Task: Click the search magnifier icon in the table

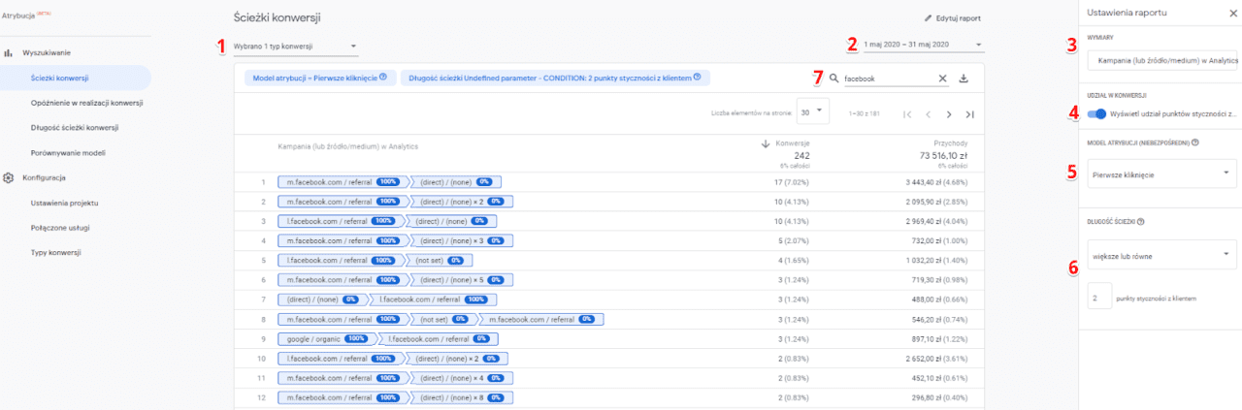Action: click(x=833, y=79)
